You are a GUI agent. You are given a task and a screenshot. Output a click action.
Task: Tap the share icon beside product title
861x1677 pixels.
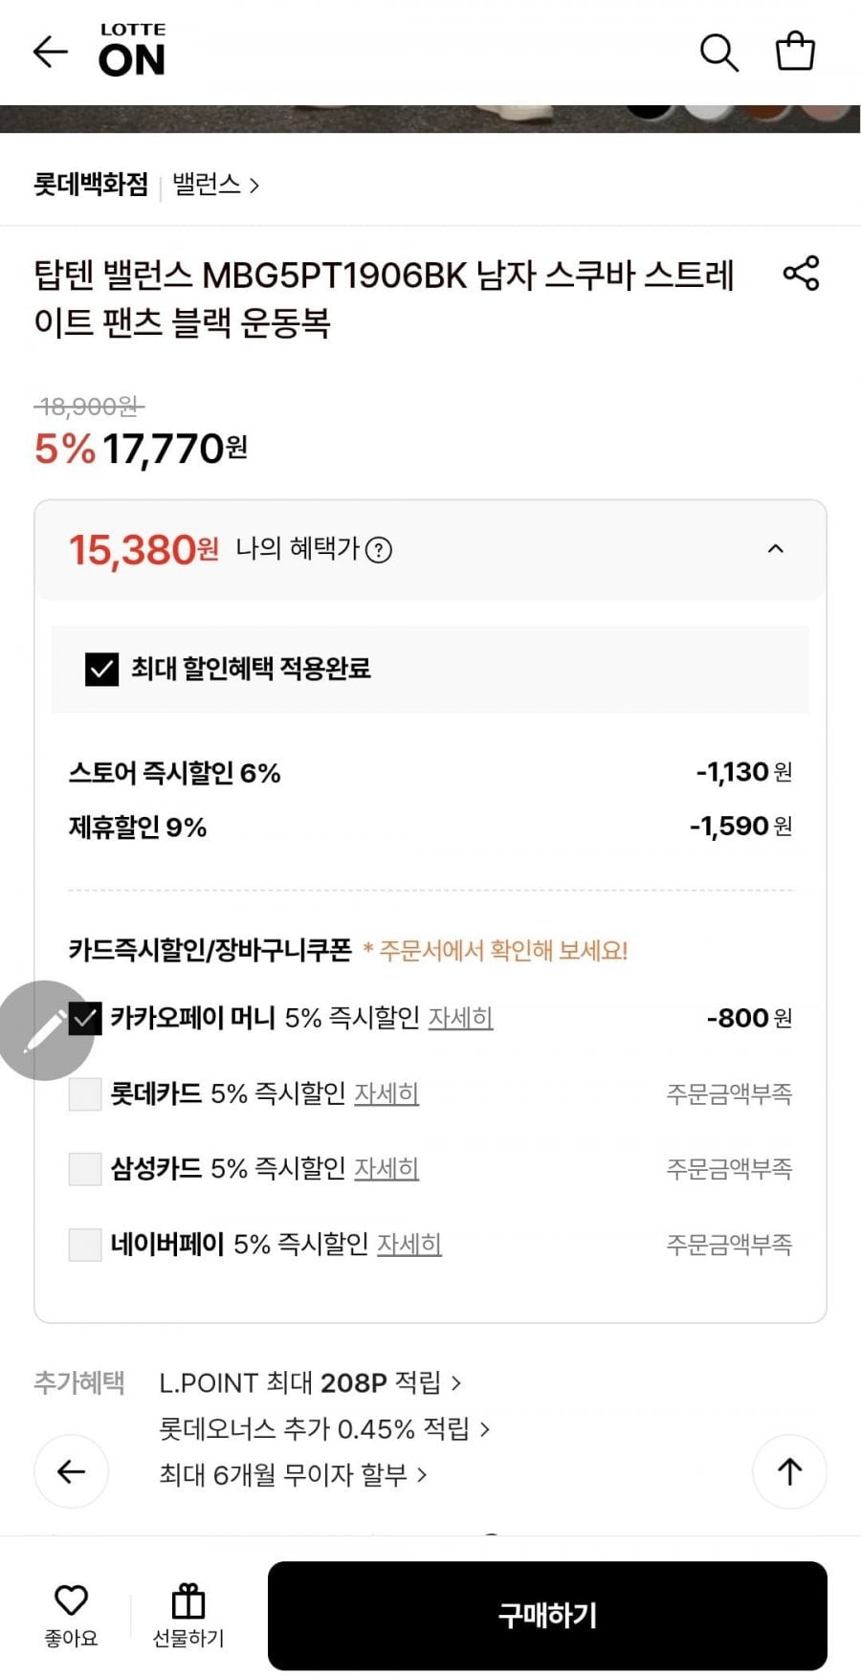(x=801, y=274)
